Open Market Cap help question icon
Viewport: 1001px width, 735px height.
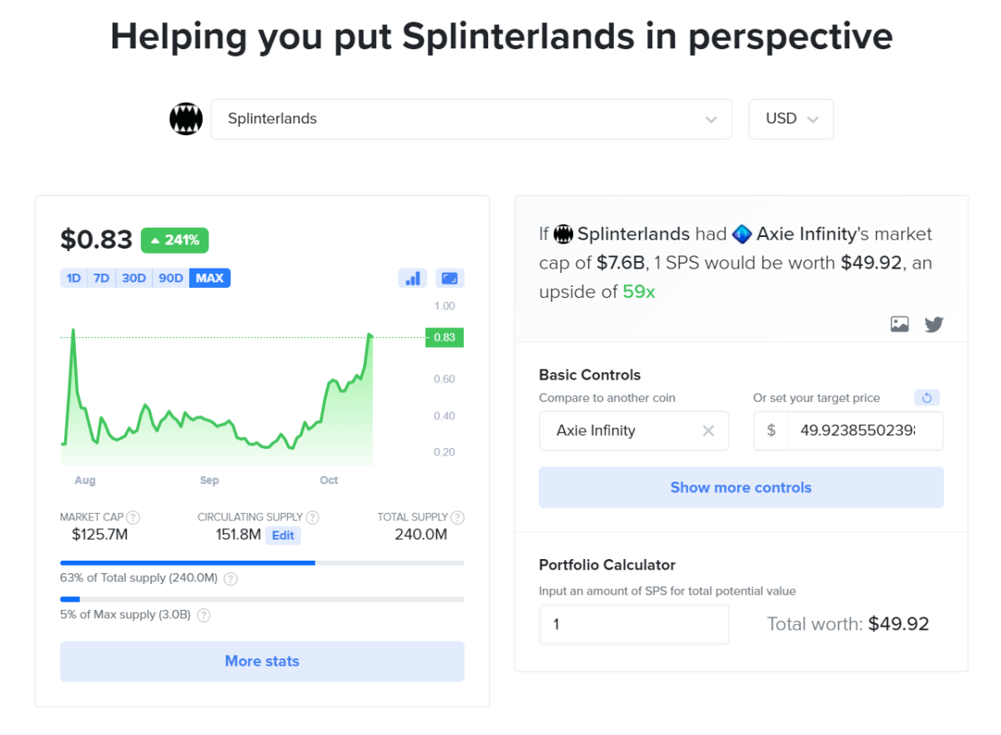click(133, 517)
